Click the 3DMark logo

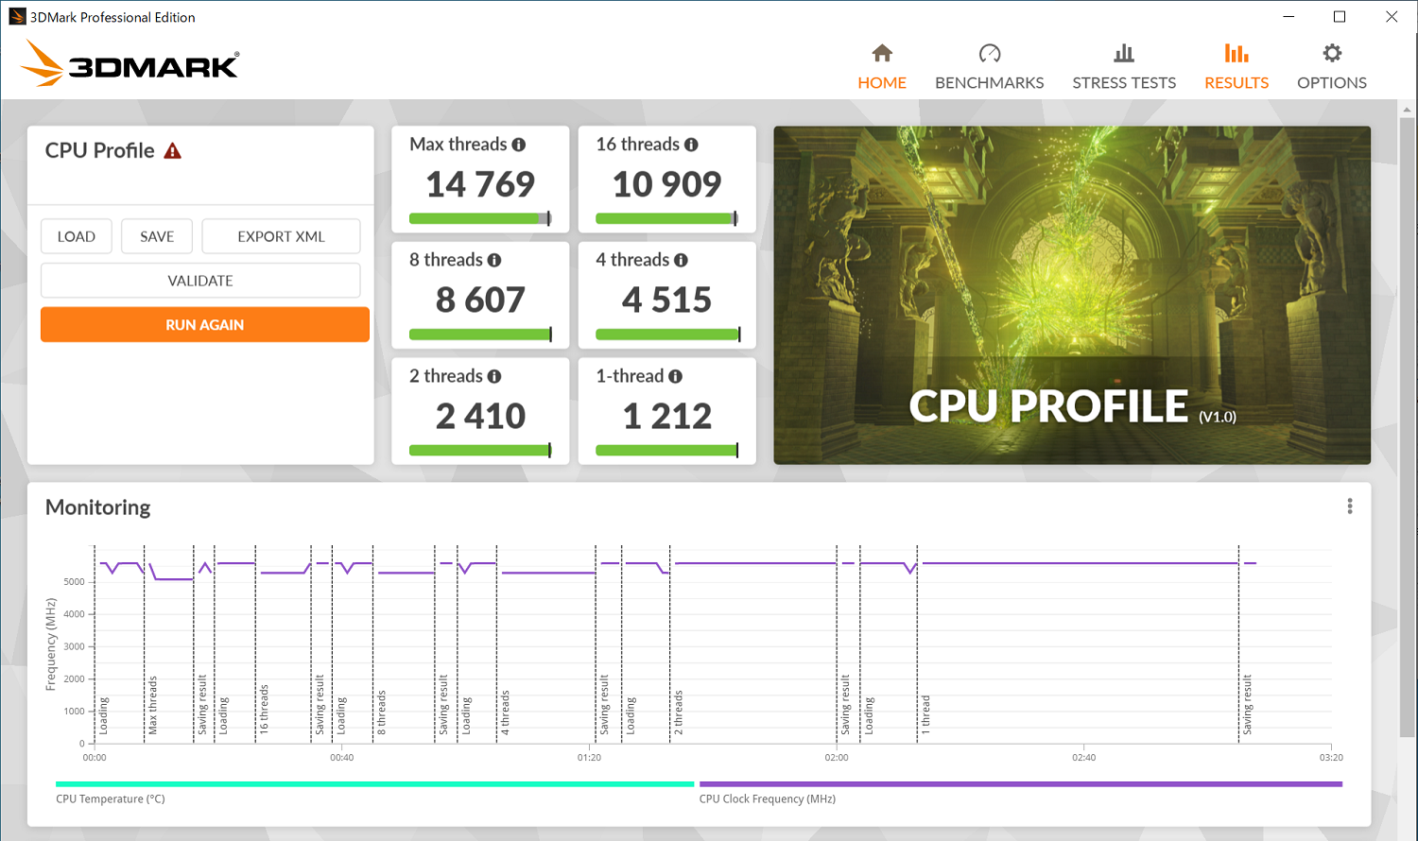point(130,63)
